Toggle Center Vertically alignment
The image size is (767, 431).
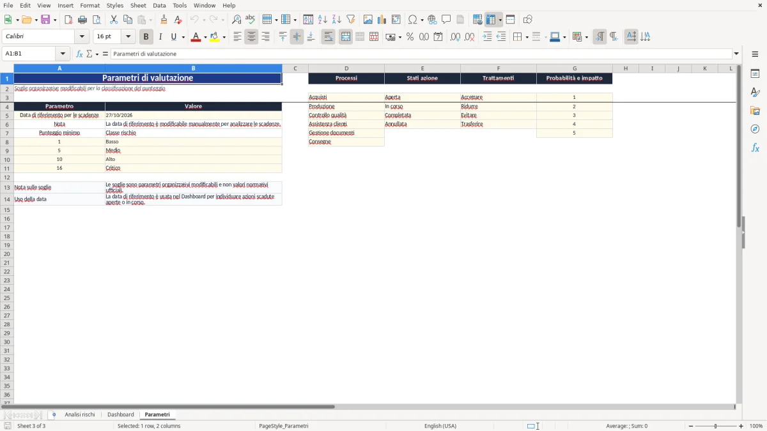[x=297, y=37]
